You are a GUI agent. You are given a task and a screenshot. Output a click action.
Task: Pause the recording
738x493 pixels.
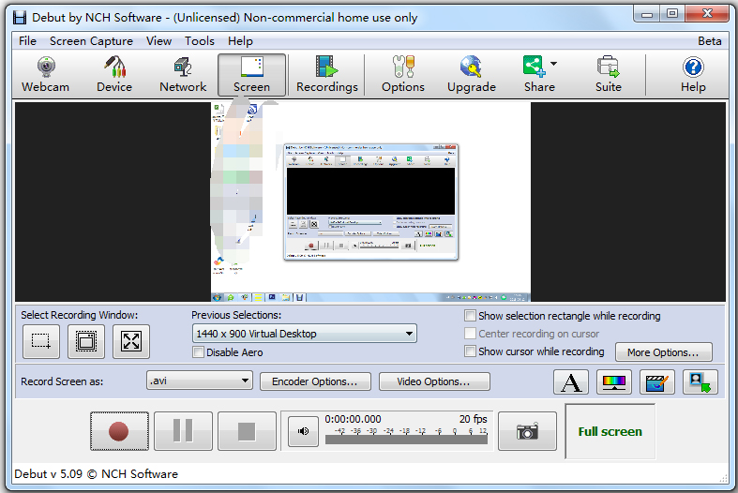pos(183,431)
